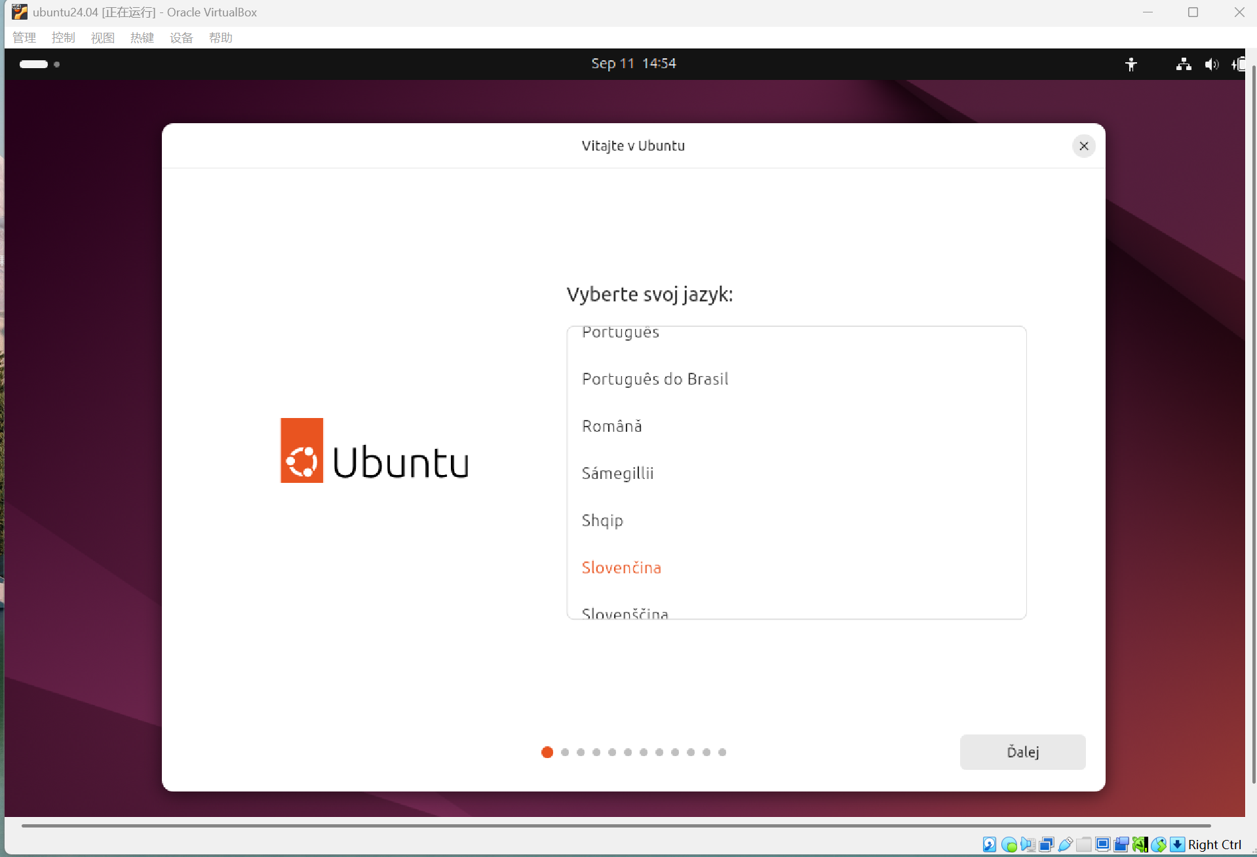Viewport: 1257px width, 857px height.
Task: Click the Ďalej button
Action: (x=1022, y=752)
